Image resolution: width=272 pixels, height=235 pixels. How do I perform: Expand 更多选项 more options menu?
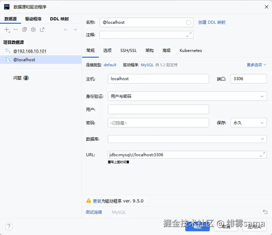[256, 65]
